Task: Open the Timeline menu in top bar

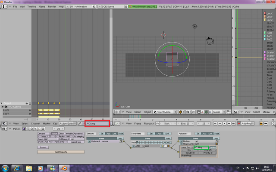Action: (x=31, y=6)
